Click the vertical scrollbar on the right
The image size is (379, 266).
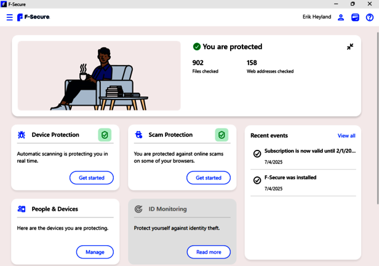point(377,123)
